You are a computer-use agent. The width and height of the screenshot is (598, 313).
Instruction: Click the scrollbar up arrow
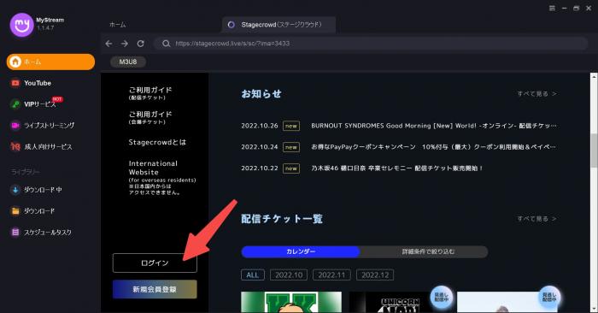pos(594,76)
